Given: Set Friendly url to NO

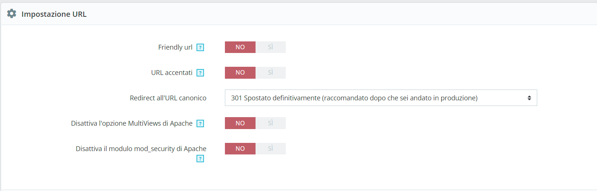Looking at the screenshot, I should [x=240, y=47].
